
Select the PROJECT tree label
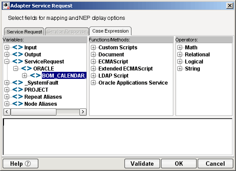click(36, 89)
